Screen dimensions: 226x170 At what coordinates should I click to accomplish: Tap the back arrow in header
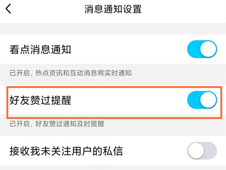pos(8,9)
